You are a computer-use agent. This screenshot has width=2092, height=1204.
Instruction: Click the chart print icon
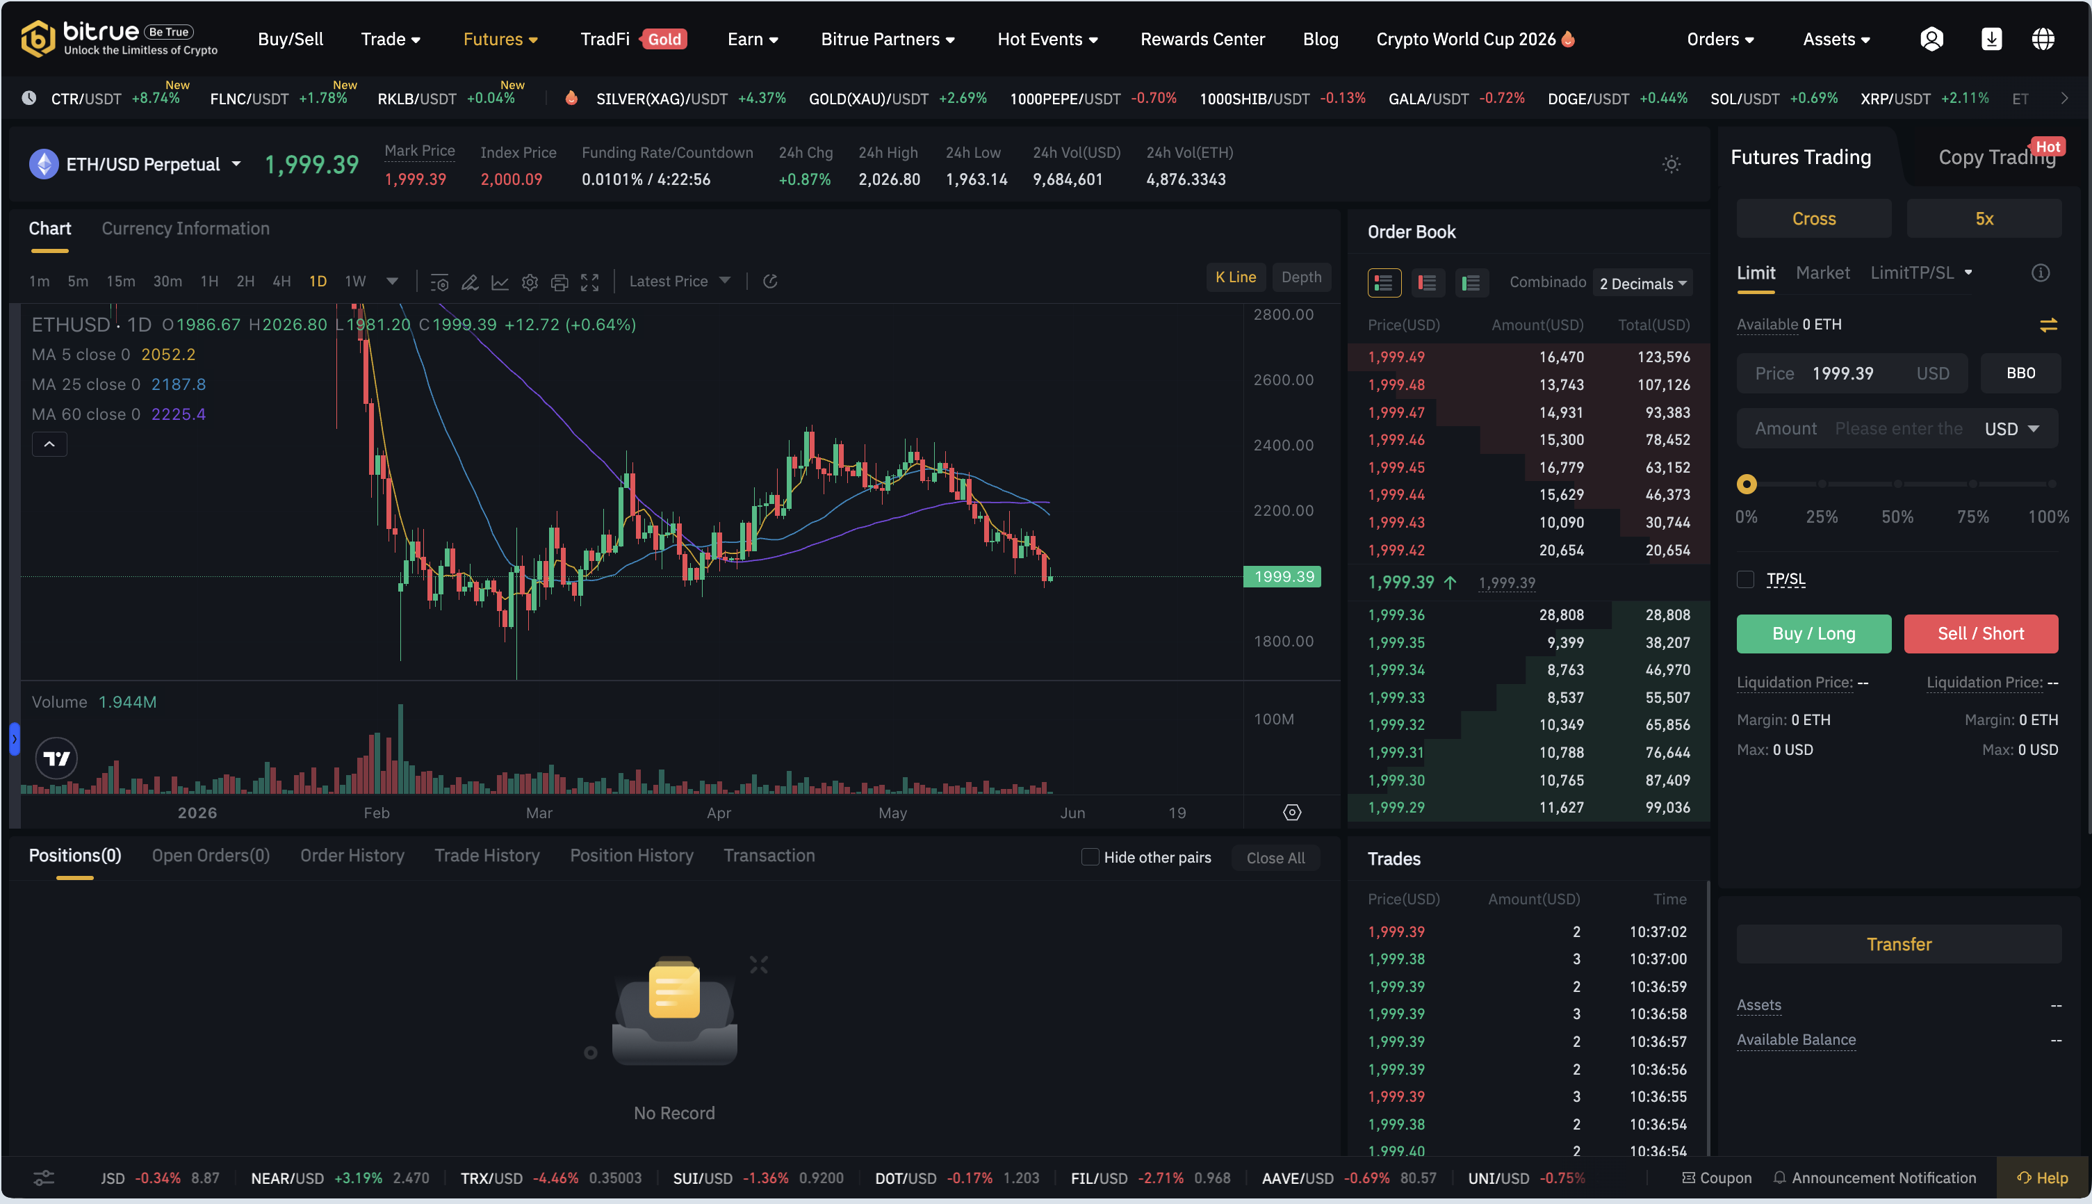tap(559, 282)
